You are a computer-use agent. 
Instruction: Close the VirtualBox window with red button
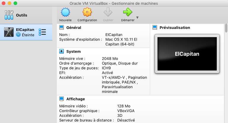click(4, 3)
